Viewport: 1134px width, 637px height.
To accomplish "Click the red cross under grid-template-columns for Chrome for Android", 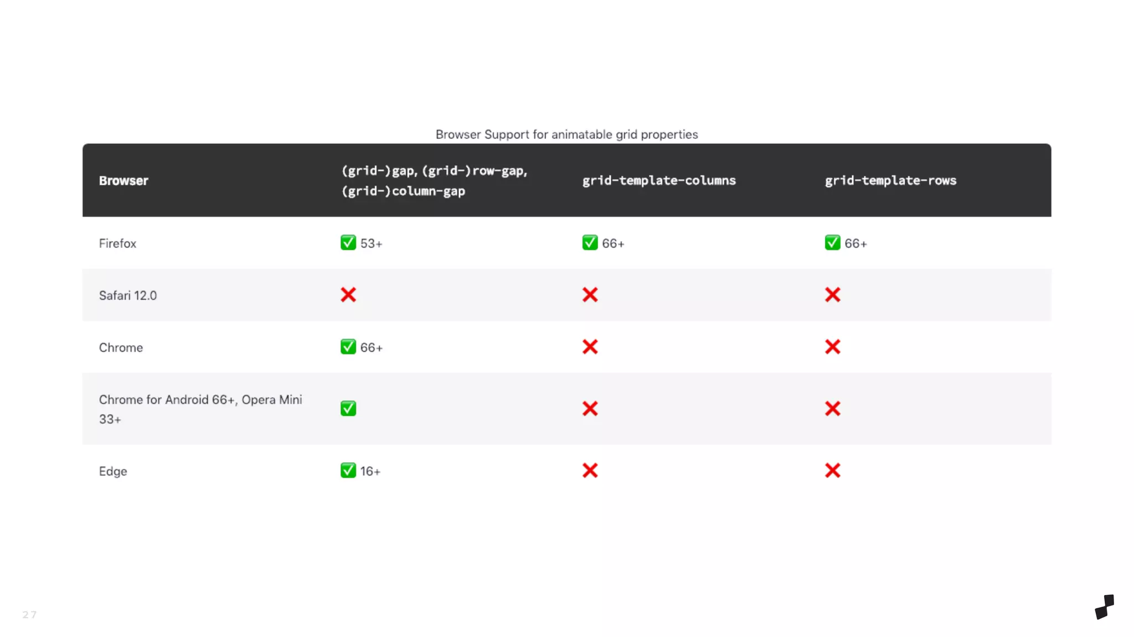I will click(x=590, y=409).
